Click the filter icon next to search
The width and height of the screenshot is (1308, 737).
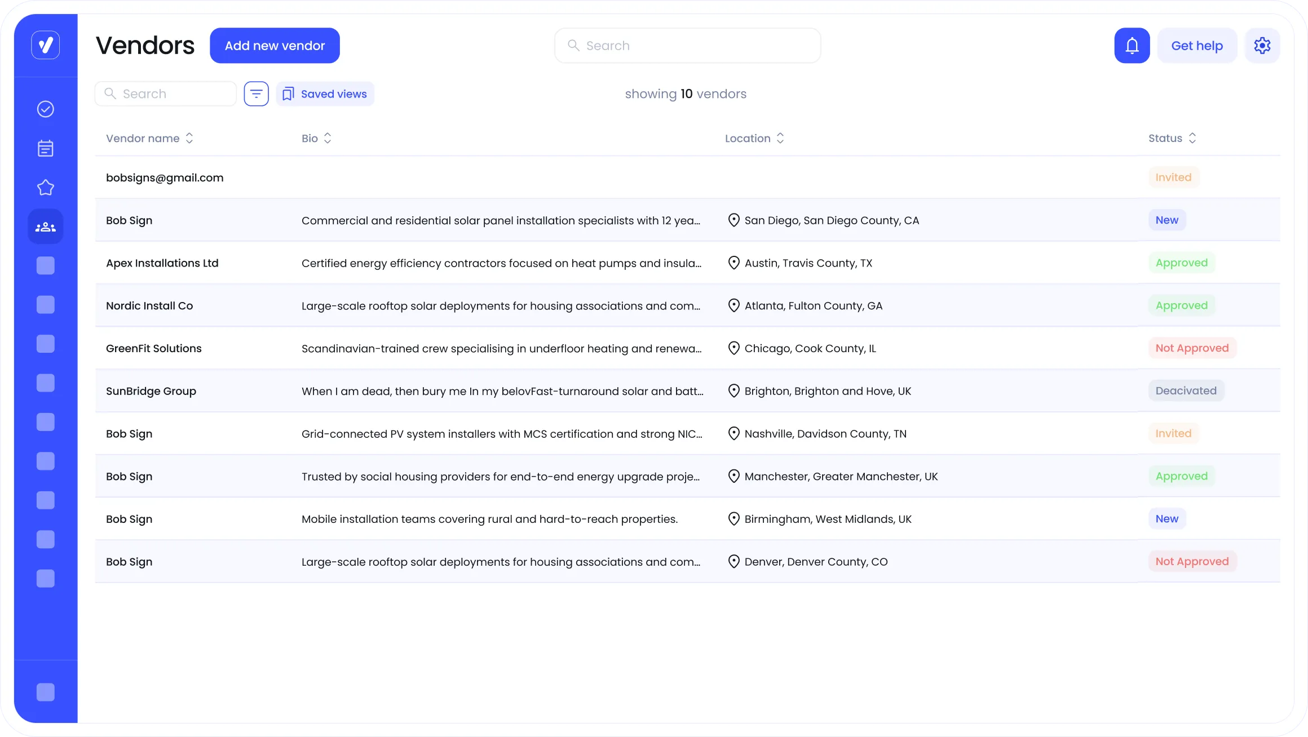click(256, 94)
